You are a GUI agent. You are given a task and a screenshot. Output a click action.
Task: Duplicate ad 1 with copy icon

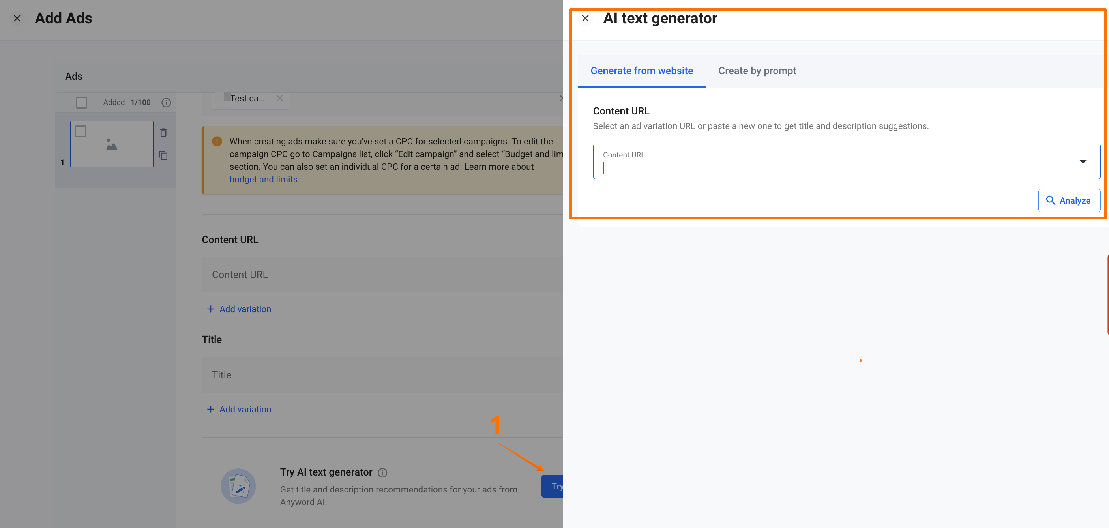tap(164, 155)
